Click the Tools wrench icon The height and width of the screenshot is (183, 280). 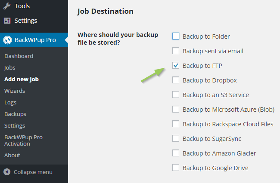click(7, 6)
